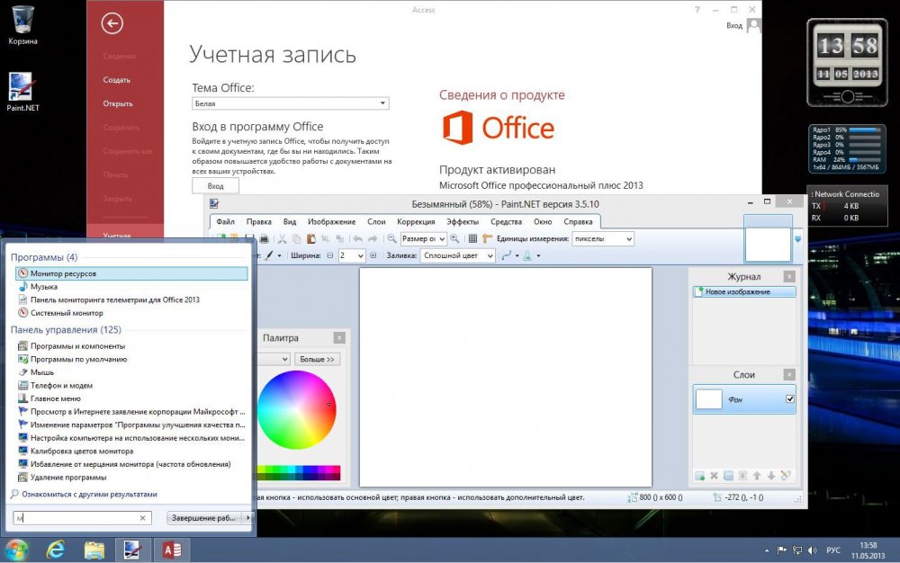This screenshot has width=900, height=563.
Task: Click the Paste clipboard icon in Paint.NET
Action: click(x=310, y=238)
